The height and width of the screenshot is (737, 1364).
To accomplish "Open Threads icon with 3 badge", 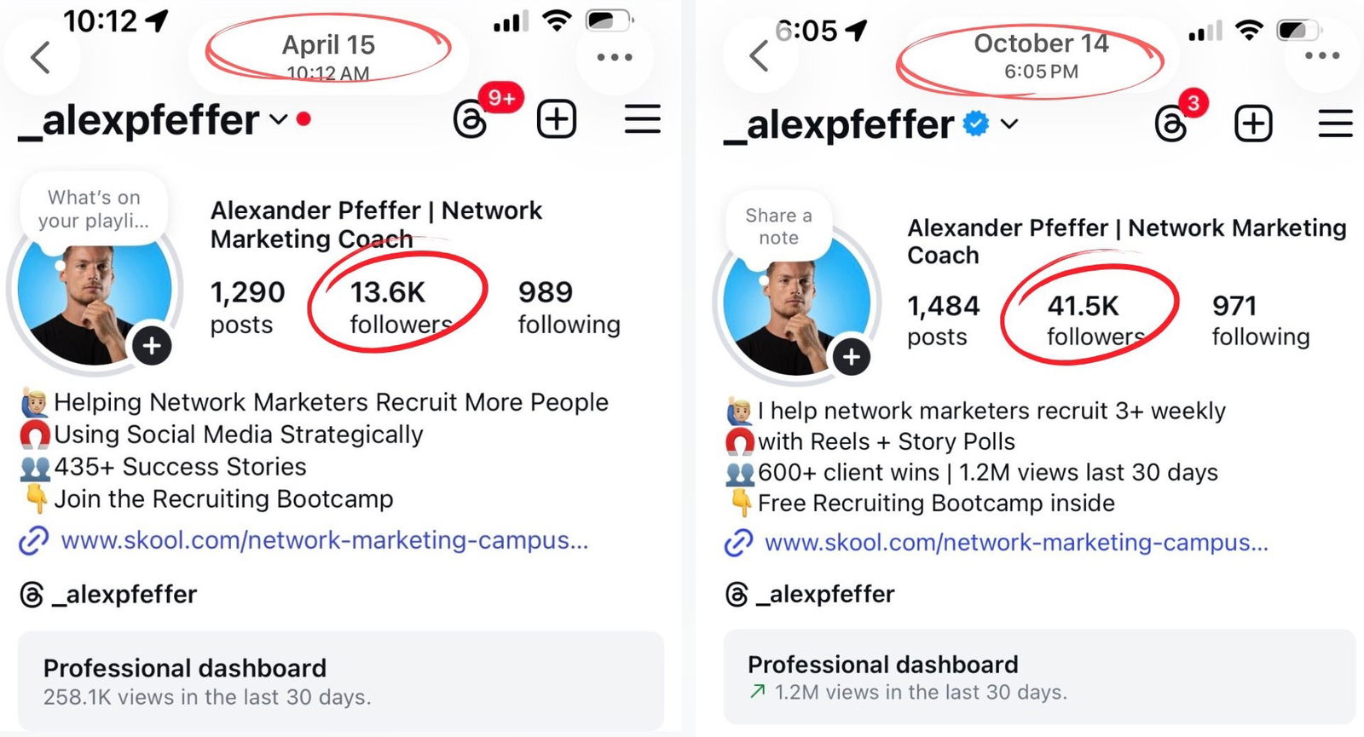I will point(1171,124).
